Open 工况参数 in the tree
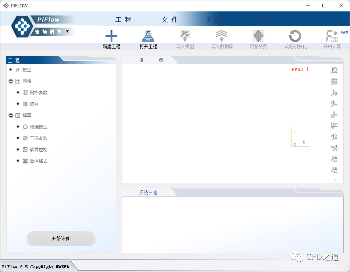The height and width of the screenshot is (272, 350). coord(39,138)
